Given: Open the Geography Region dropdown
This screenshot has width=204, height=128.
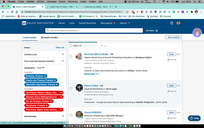Looking at the screenshot, I should point(41,68).
